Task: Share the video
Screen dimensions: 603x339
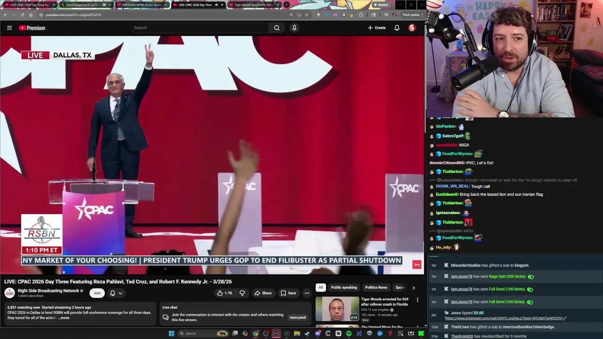Action: point(263,293)
